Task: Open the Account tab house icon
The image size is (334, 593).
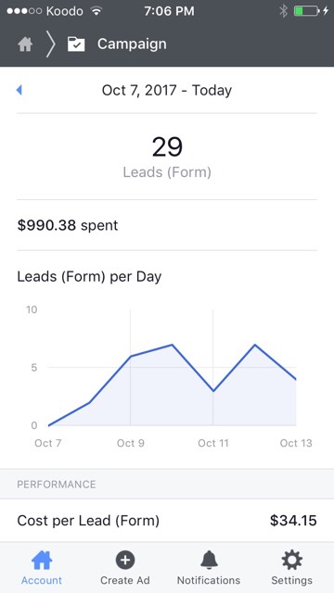Action: [x=42, y=560]
